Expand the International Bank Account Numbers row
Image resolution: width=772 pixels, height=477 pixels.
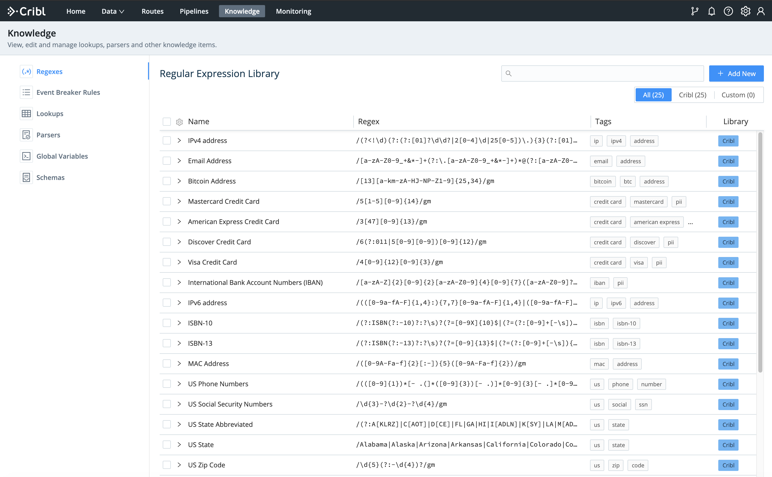point(179,283)
